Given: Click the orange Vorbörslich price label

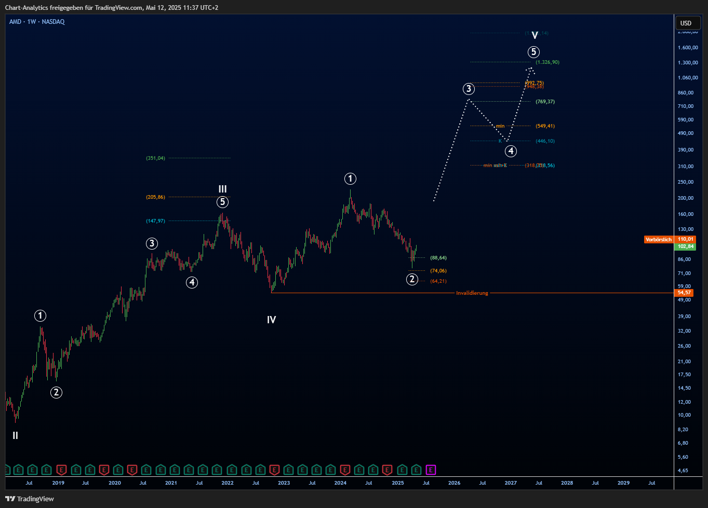Looking at the screenshot, I should click(x=658, y=240).
